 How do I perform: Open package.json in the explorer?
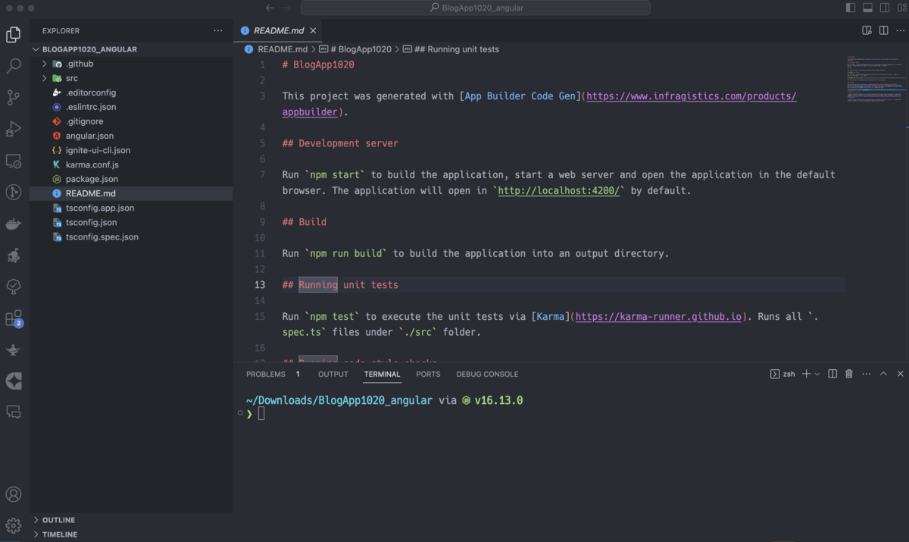pos(92,179)
